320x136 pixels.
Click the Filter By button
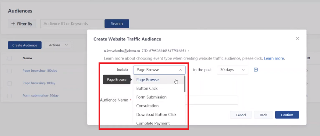pos(22,24)
